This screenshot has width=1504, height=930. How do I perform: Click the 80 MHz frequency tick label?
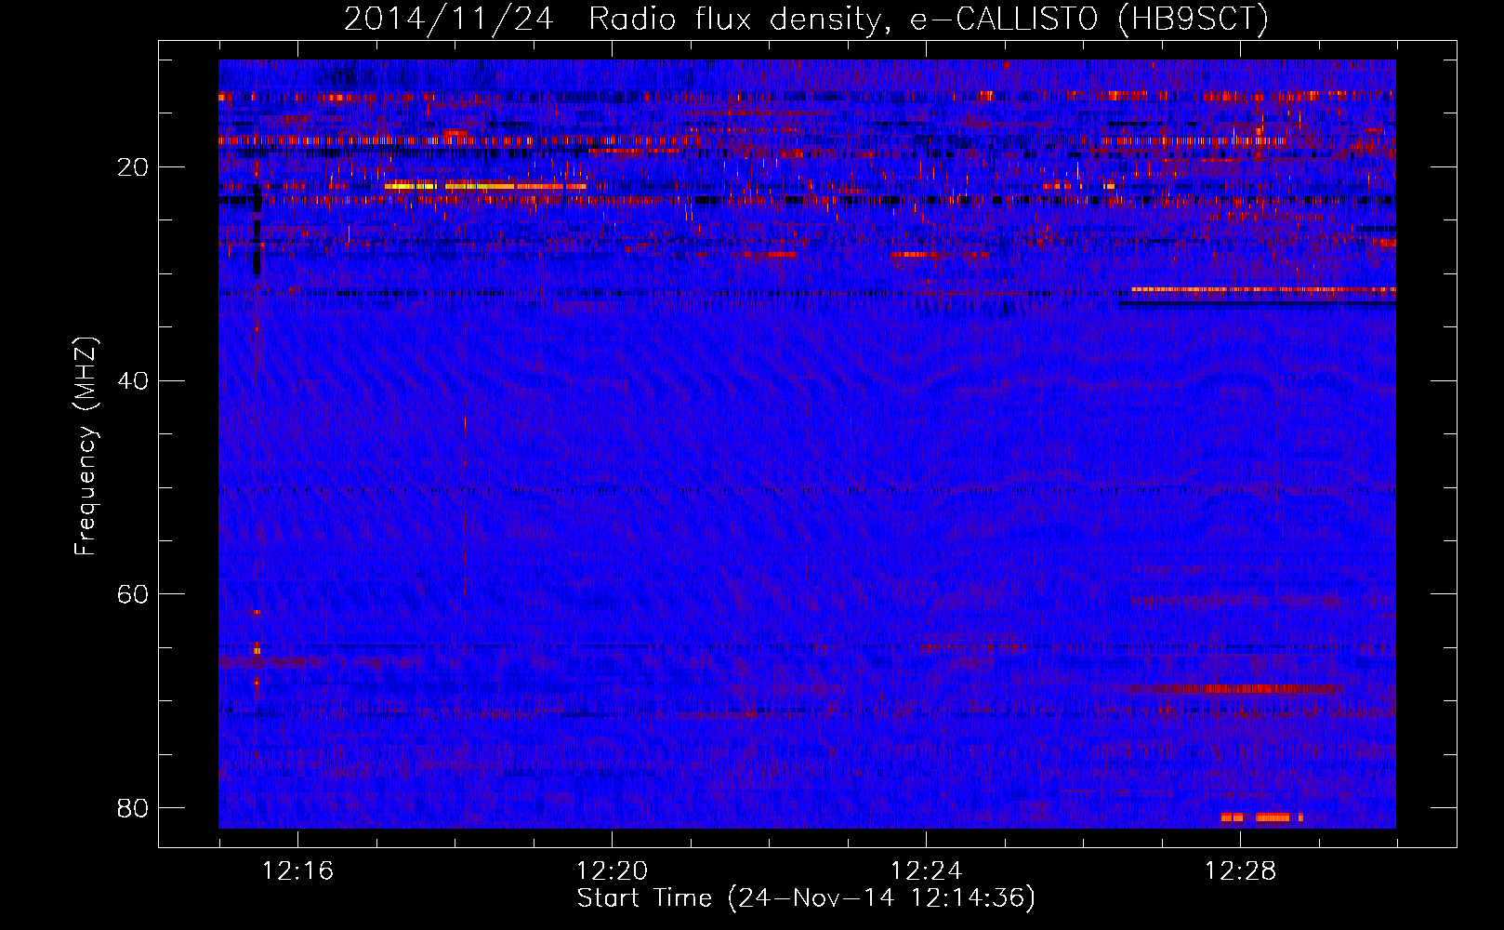[132, 807]
